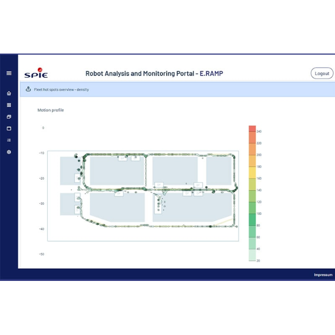Open the settings gear sidebar icon
This screenshot has height=335, width=335.
(9, 152)
